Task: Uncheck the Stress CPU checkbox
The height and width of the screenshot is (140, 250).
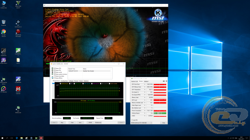Action: coord(55,68)
